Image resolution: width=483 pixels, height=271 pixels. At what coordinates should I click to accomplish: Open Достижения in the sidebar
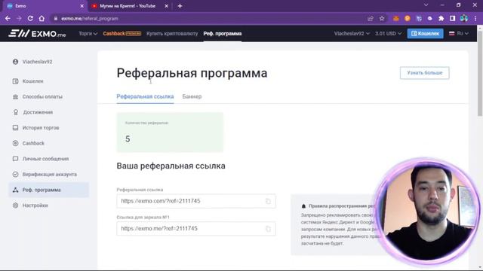[x=32, y=112]
